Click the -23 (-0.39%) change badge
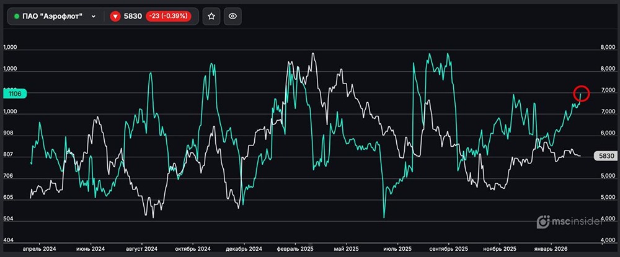This screenshot has height=257, width=620. (x=169, y=16)
